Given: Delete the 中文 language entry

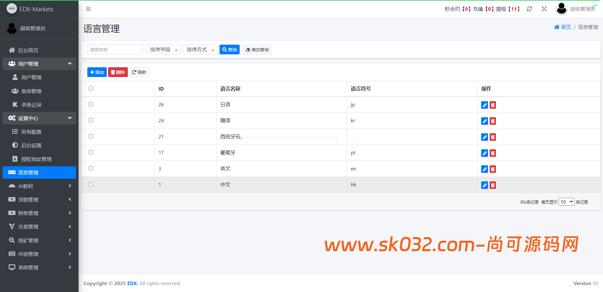Looking at the screenshot, I should [x=493, y=185].
